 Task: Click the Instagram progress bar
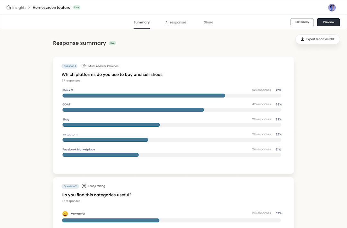pos(172,140)
